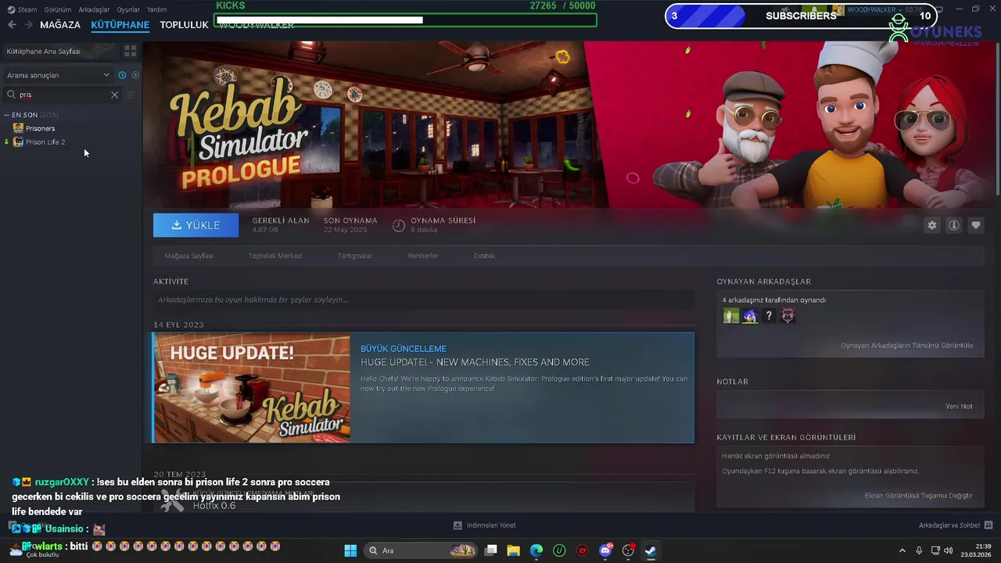Open the Destek link

click(484, 256)
